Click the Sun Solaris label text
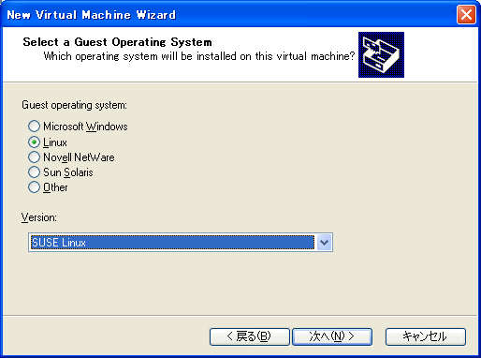This screenshot has width=481, height=358. 68,172
